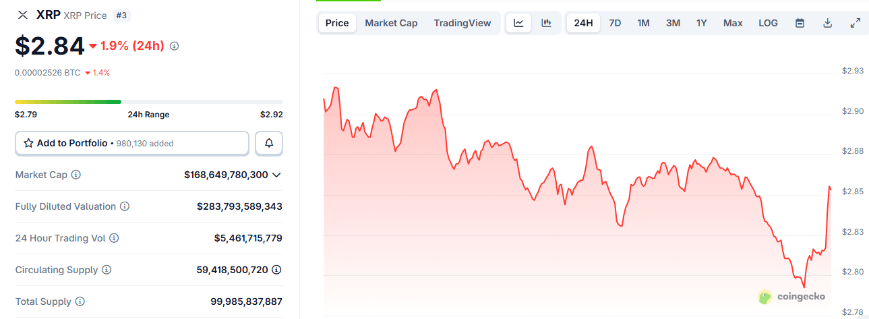Image resolution: width=869 pixels, height=319 pixels.
Task: Switch to the TradingView tab
Action: 462,23
